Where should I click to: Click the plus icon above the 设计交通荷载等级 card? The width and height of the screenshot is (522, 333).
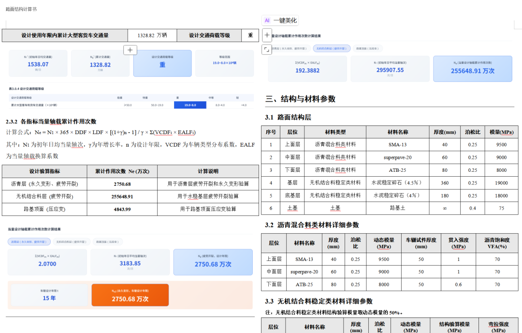130,50
